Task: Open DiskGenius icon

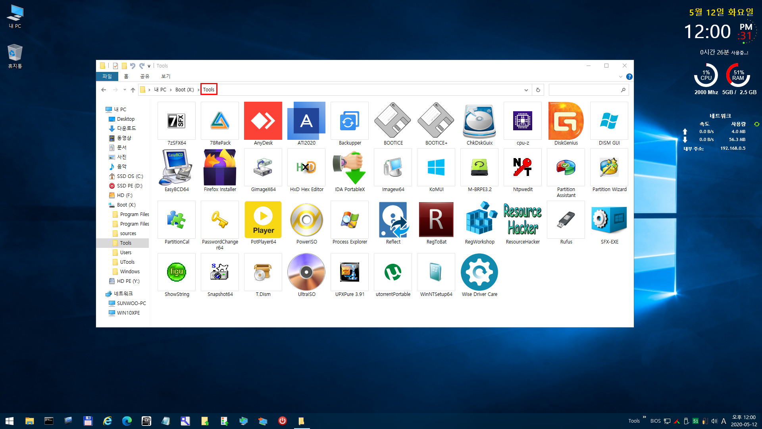Action: (566, 121)
